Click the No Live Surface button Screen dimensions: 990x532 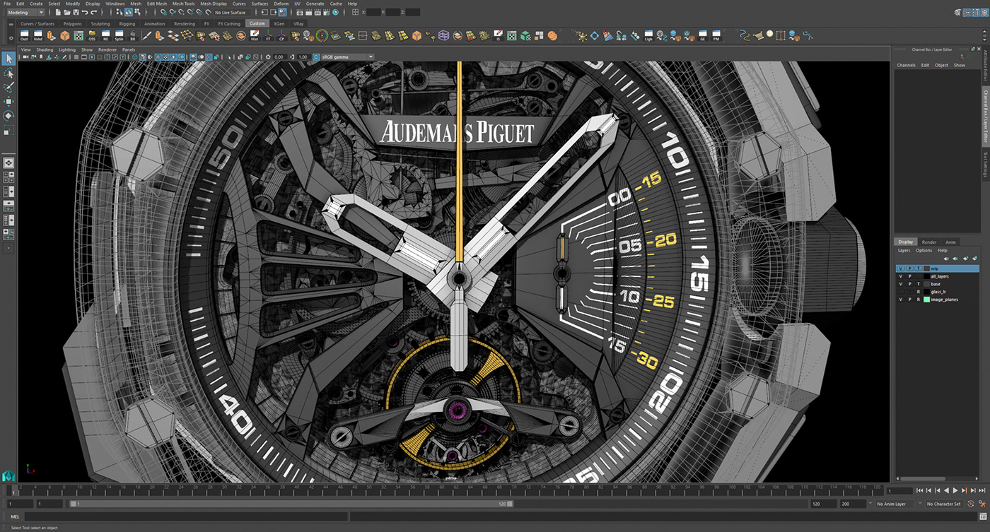[232, 12]
